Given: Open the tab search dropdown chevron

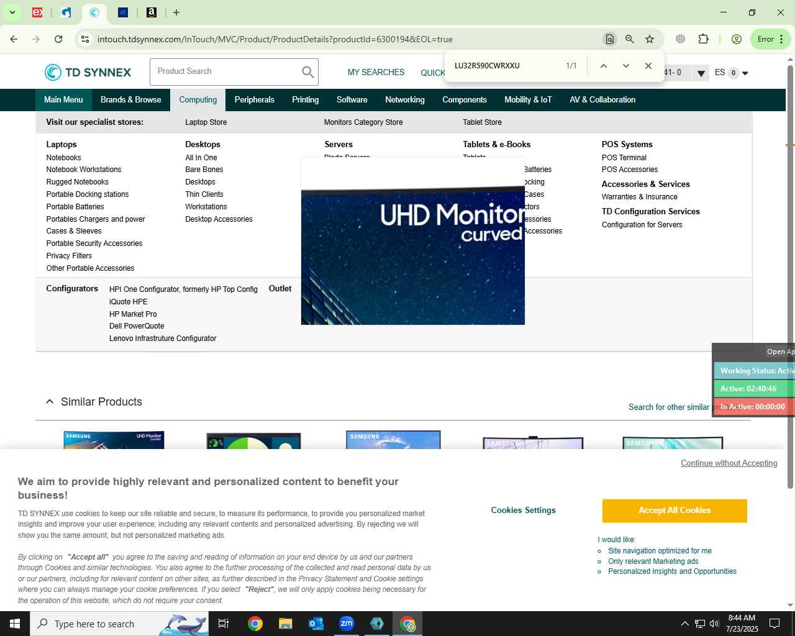Looking at the screenshot, I should click(x=12, y=12).
